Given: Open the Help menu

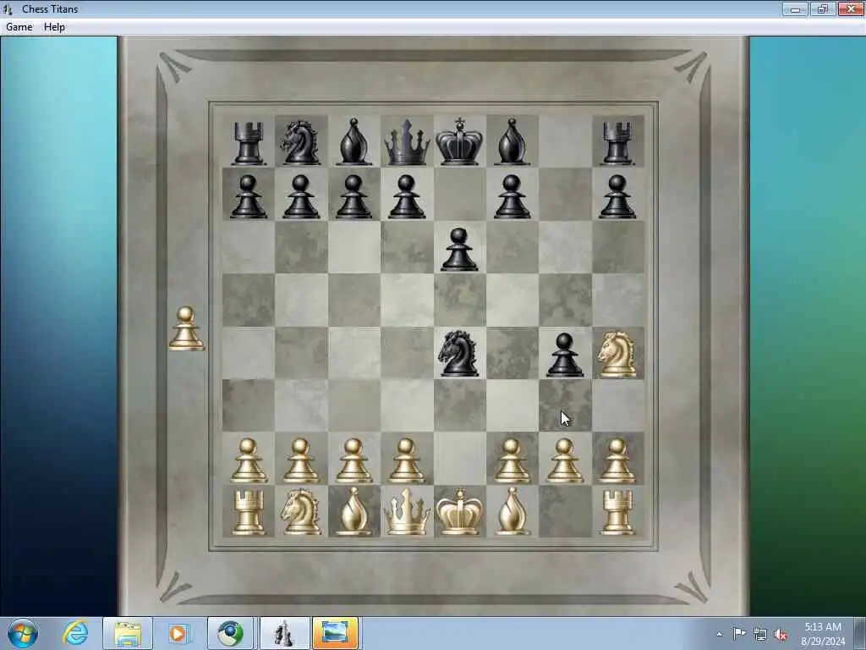Looking at the screenshot, I should click(x=54, y=26).
